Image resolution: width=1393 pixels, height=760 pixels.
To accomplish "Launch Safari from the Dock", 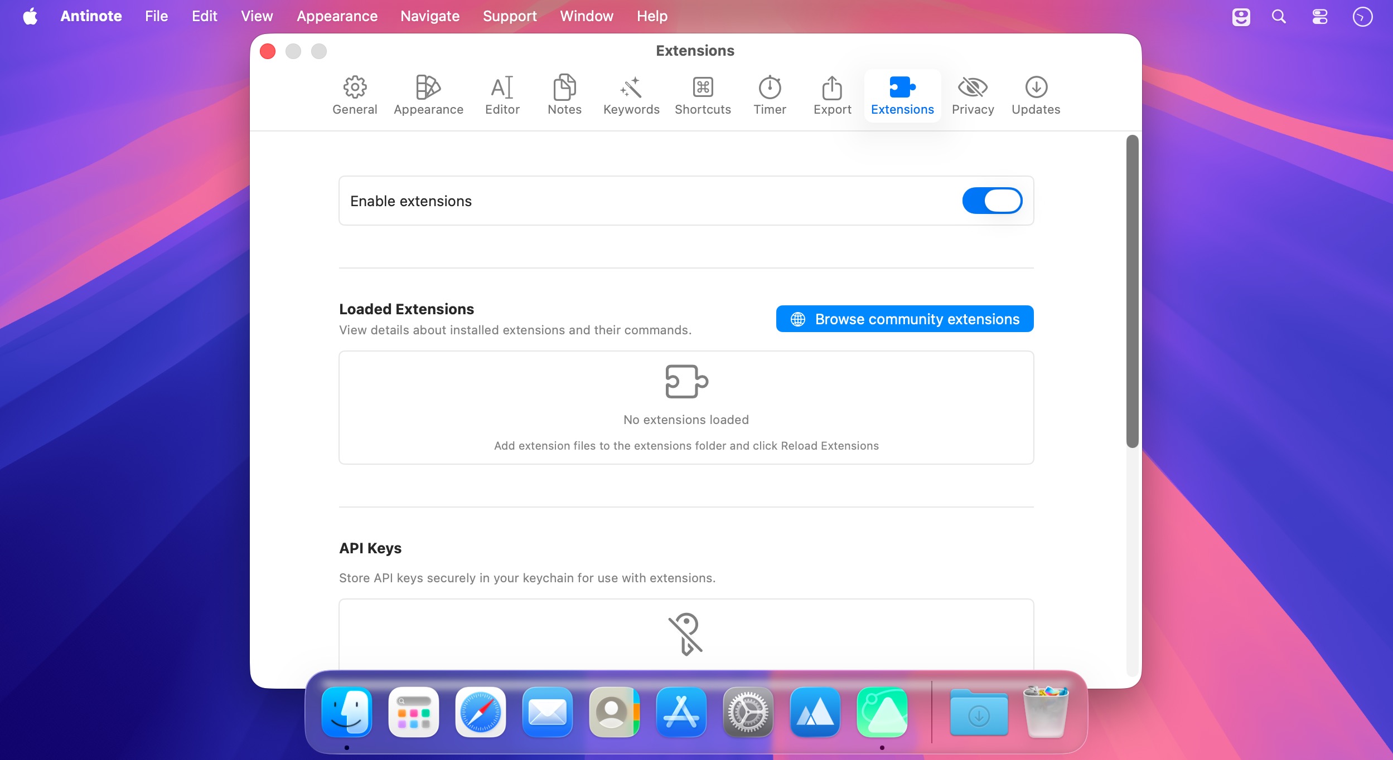I will 481,712.
